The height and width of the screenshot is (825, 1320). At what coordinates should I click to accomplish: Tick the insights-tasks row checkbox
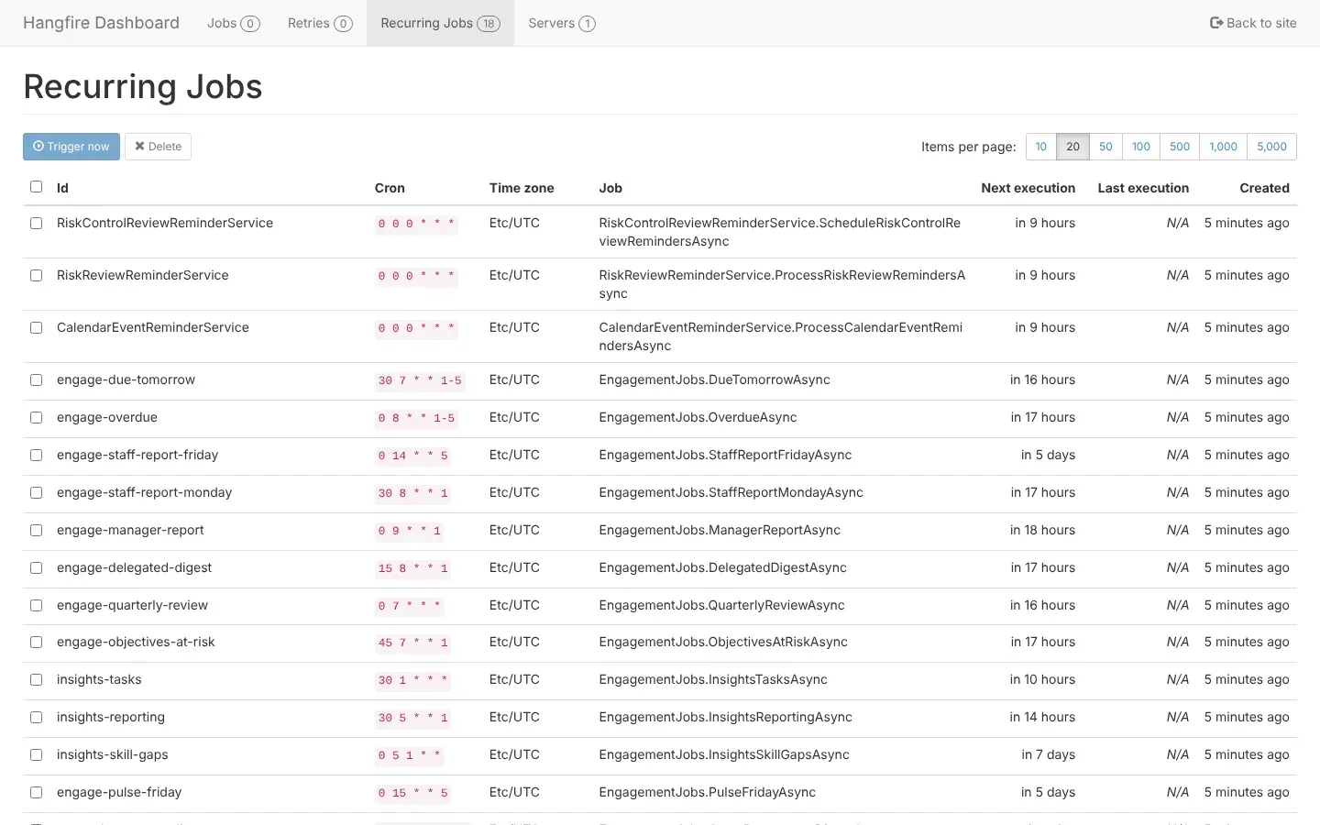[x=37, y=679]
